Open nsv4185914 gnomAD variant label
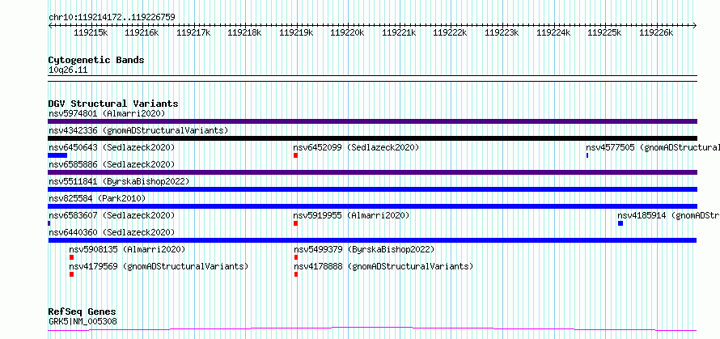Image resolution: width=720 pixels, height=339 pixels. tap(668, 215)
